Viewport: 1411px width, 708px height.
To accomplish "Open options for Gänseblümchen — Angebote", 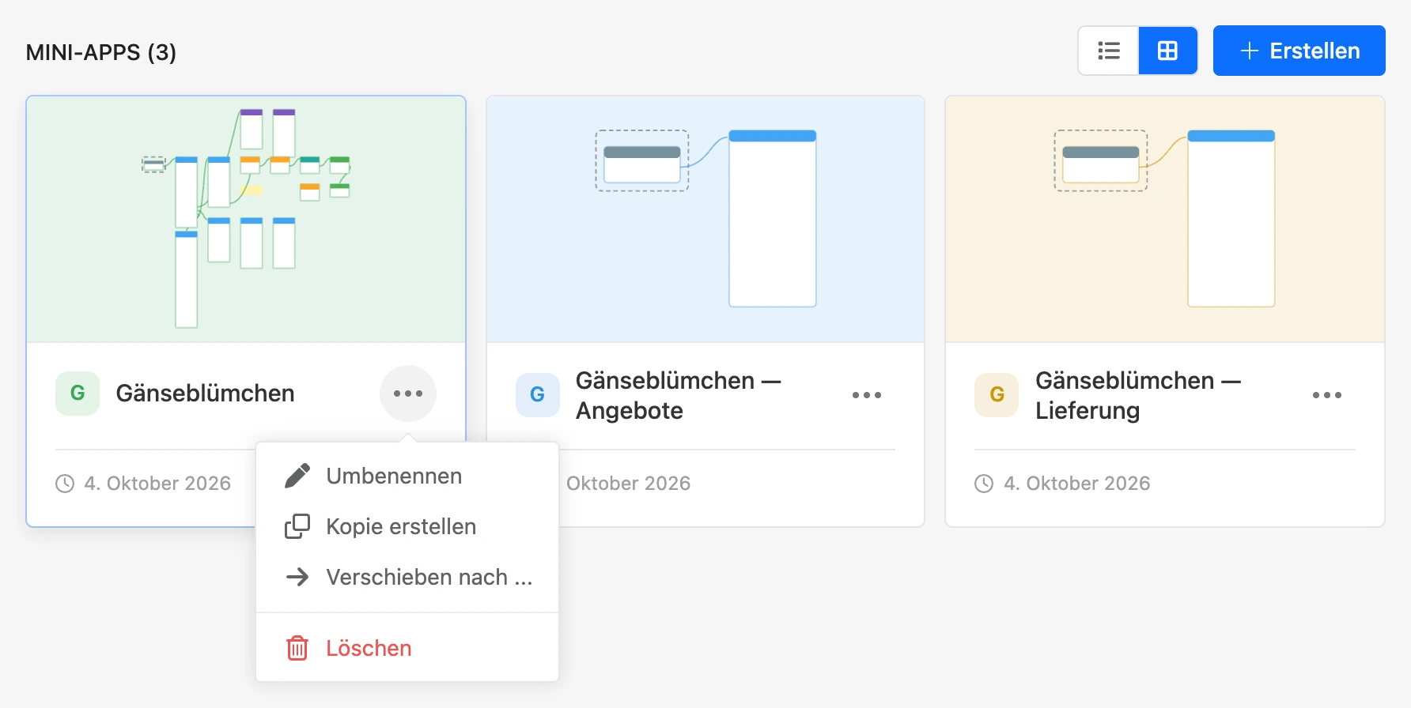I will coord(867,395).
